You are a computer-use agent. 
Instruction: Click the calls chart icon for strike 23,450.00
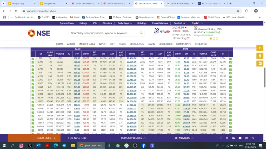click(x=33, y=59)
